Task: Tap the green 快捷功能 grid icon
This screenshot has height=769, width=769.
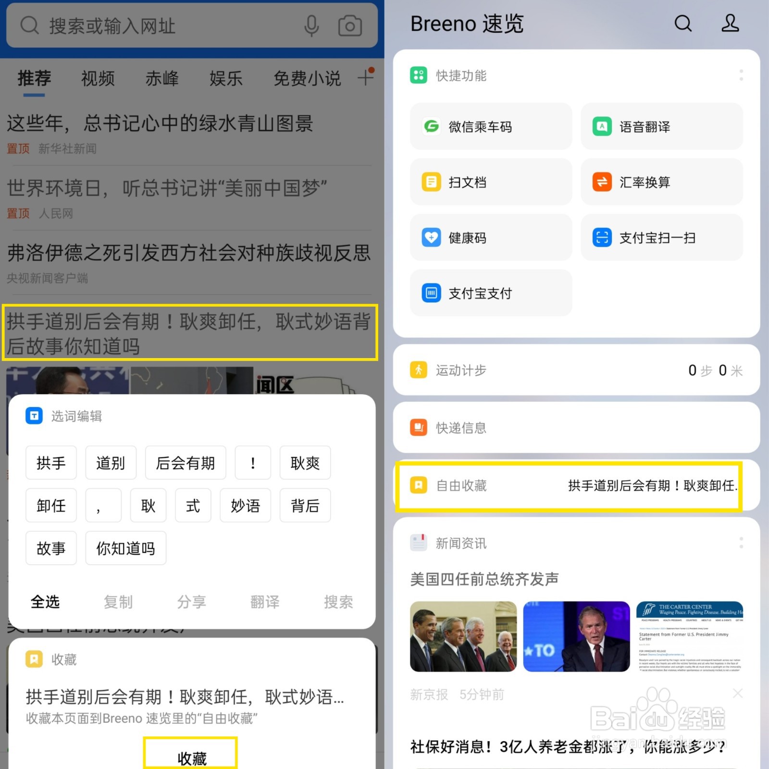Action: pyautogui.click(x=418, y=75)
